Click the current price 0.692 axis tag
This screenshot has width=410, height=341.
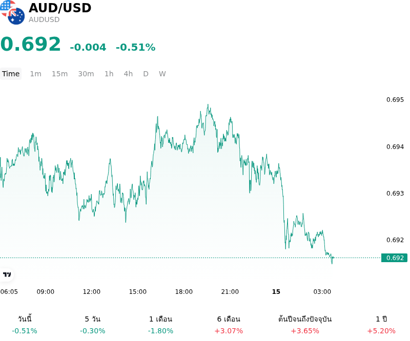pos(394,258)
